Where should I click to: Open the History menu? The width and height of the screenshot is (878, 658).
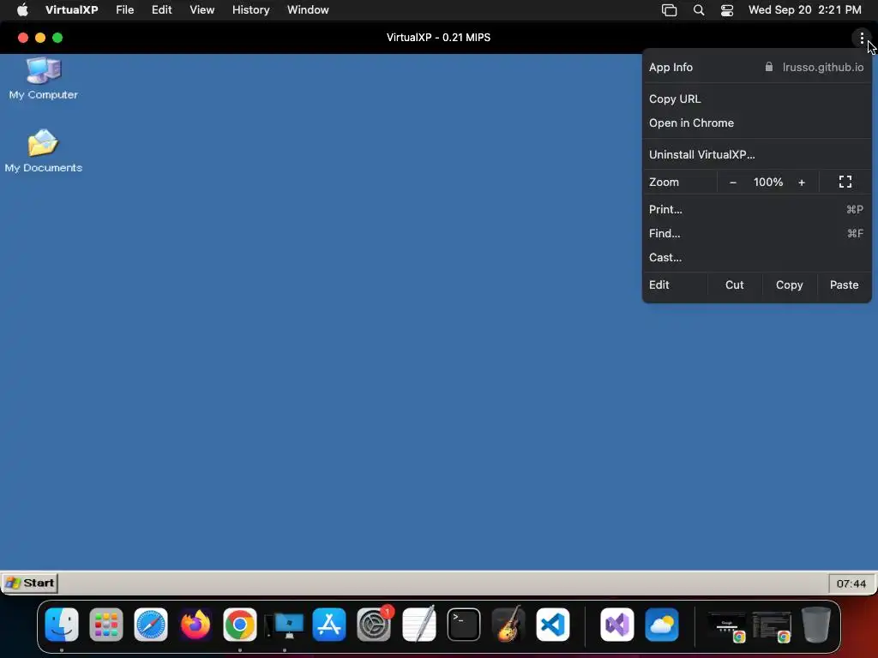pos(251,9)
